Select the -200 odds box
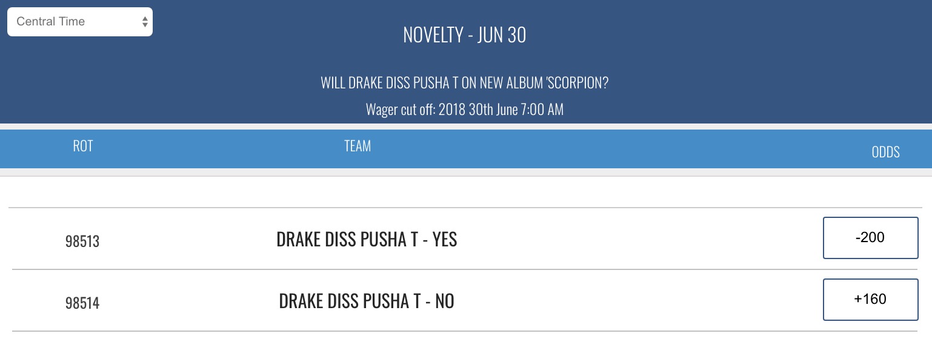The height and width of the screenshot is (339, 932). [870, 238]
